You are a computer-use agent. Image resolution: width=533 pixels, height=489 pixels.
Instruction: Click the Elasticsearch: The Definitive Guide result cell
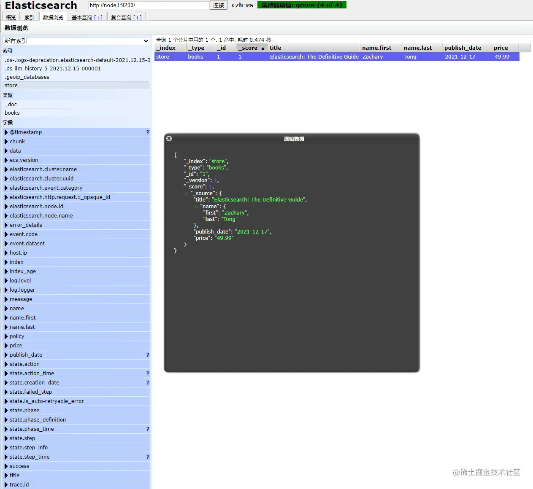314,57
